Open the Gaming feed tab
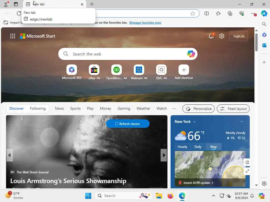This screenshot has height=202, width=270. coord(124,109)
